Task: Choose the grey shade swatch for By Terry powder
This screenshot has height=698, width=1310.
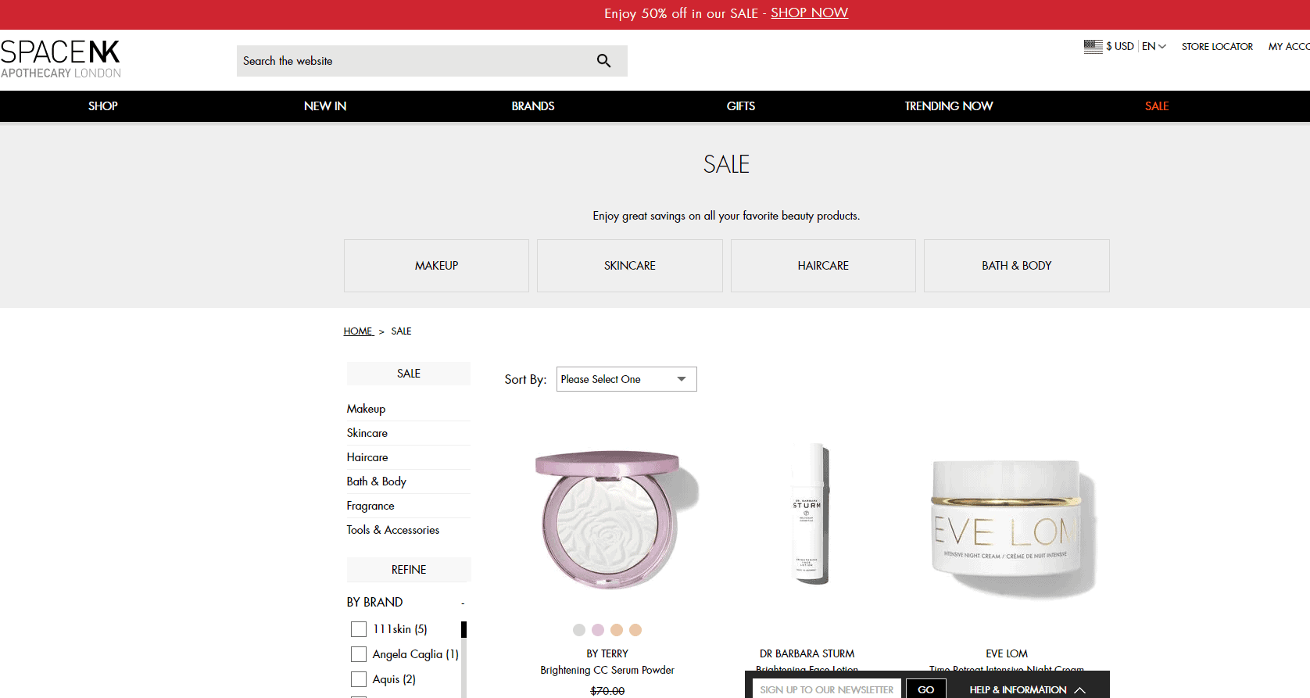Action: coord(579,630)
